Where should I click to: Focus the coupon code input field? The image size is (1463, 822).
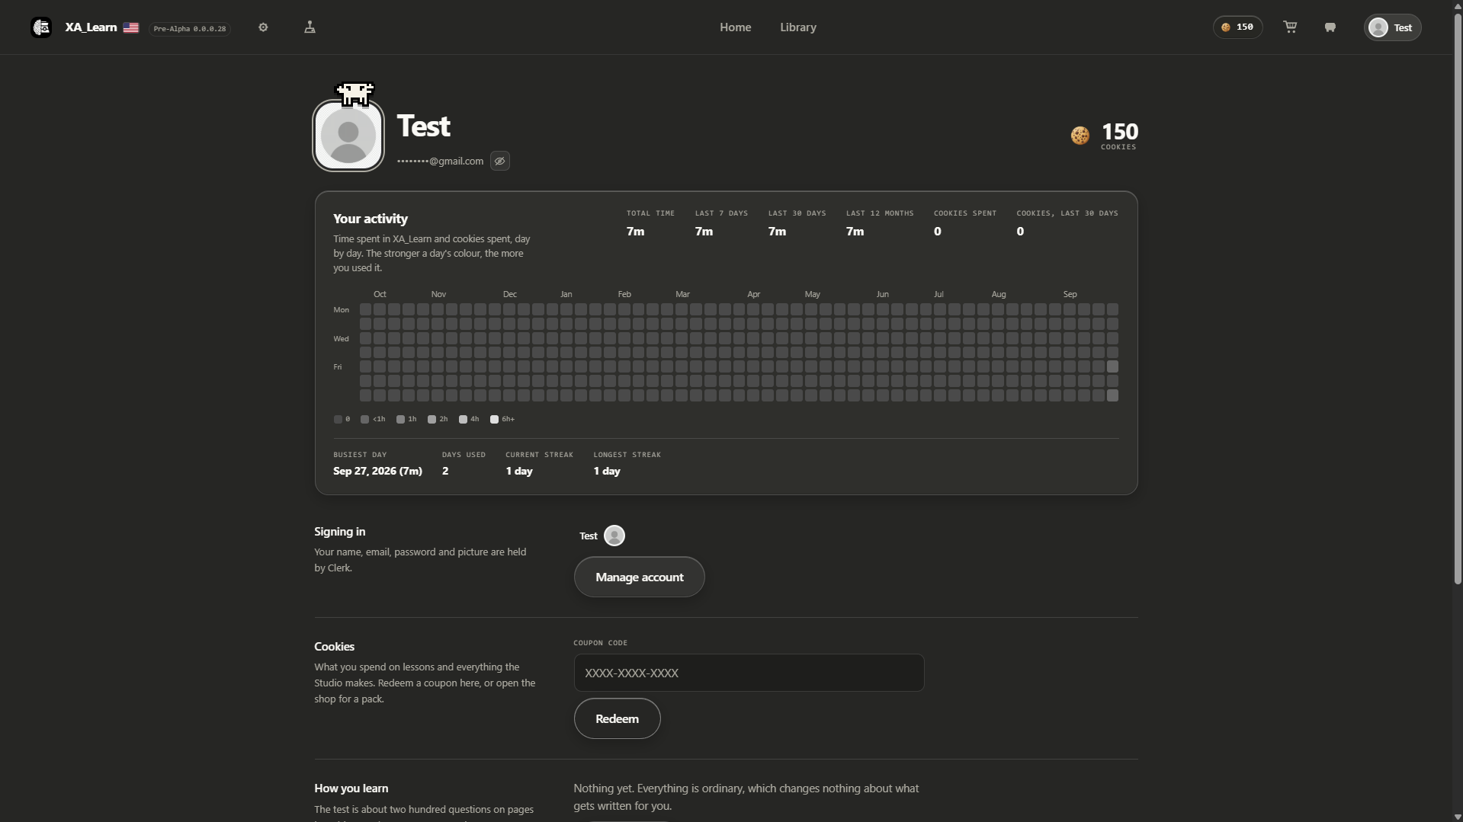coord(749,673)
